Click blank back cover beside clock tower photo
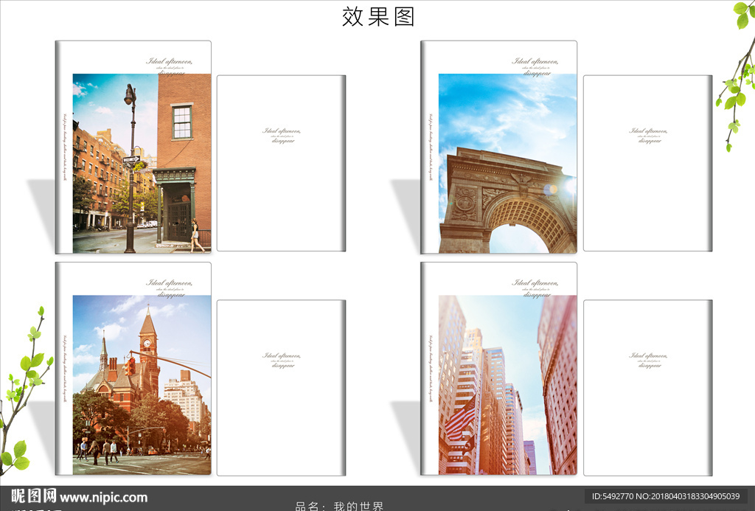The image size is (755, 511). (281, 388)
